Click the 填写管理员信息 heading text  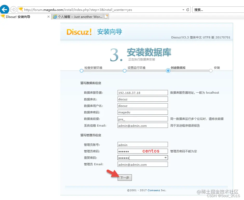coord(91,135)
